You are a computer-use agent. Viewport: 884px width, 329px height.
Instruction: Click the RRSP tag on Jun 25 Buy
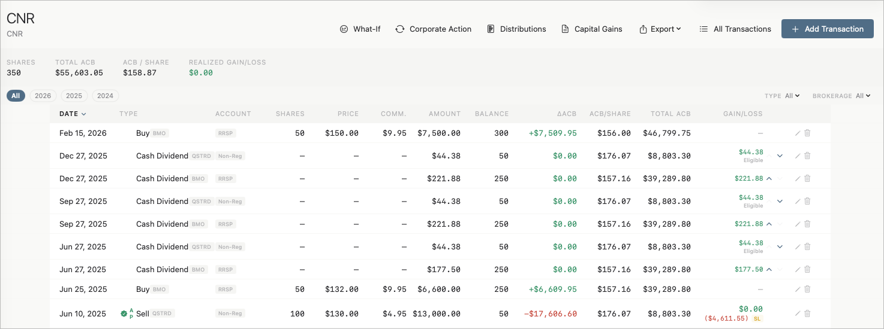pyautogui.click(x=225, y=290)
